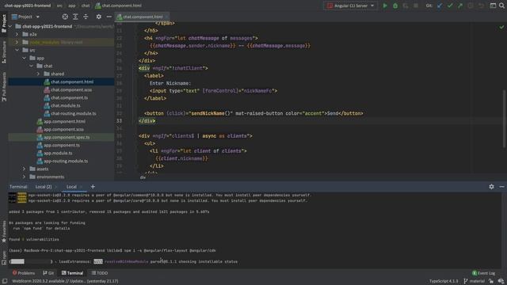Expand the environments folder
507x285 pixels.
pos(25,177)
